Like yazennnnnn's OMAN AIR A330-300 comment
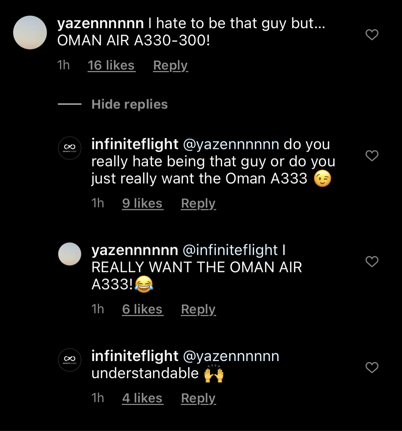 [372, 35]
